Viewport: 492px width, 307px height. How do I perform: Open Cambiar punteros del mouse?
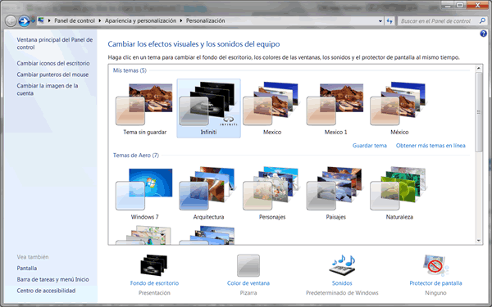point(52,74)
